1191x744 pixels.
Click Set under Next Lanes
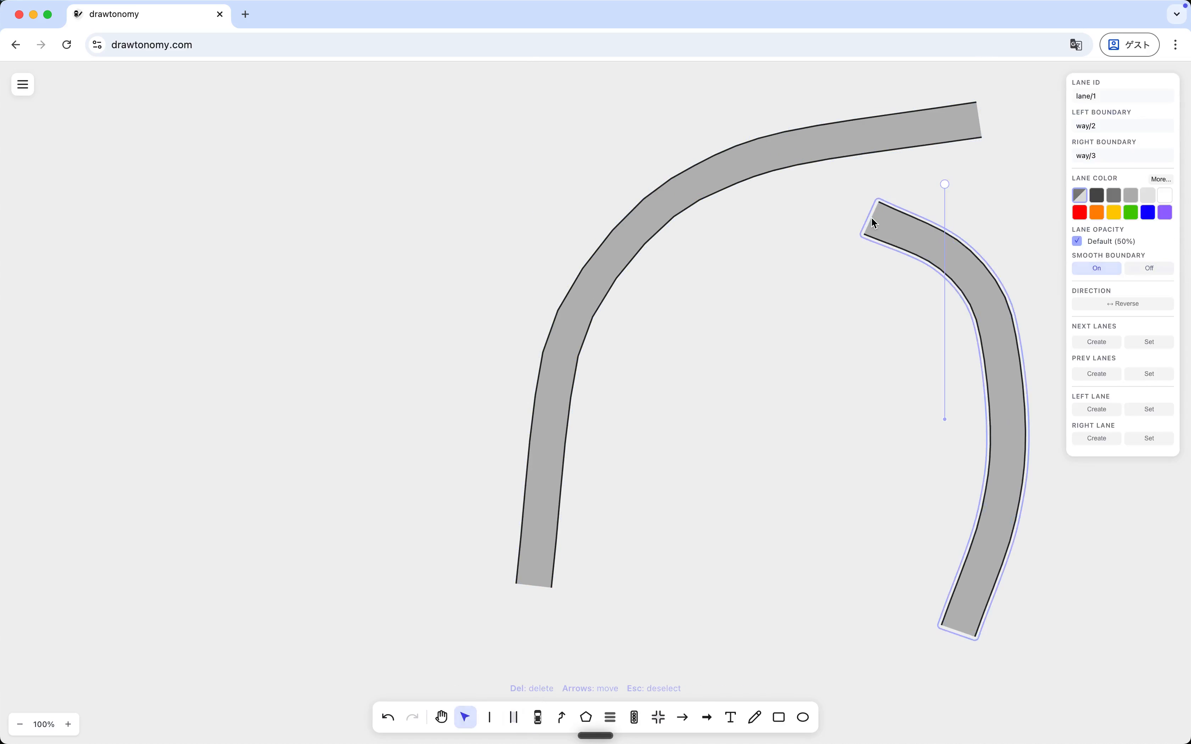pyautogui.click(x=1149, y=342)
